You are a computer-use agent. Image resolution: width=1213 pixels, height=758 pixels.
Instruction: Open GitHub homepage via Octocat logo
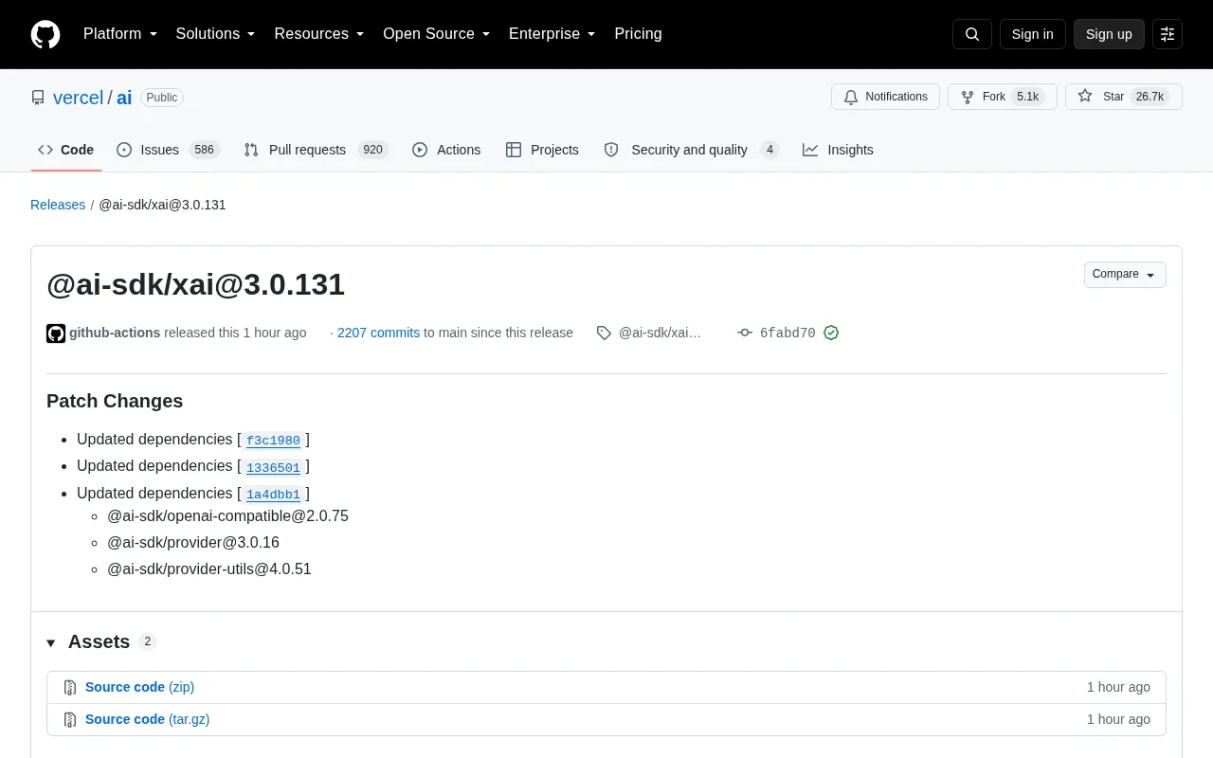click(45, 34)
